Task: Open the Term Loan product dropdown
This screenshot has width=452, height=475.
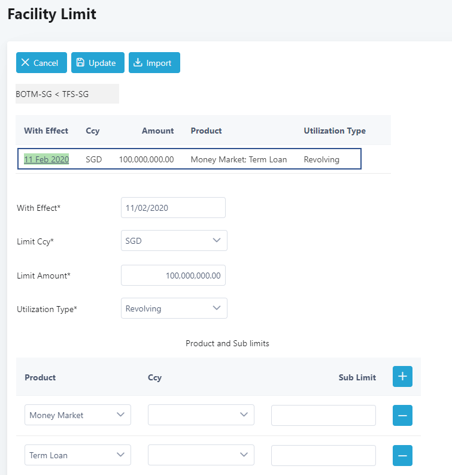Action: (x=77, y=455)
